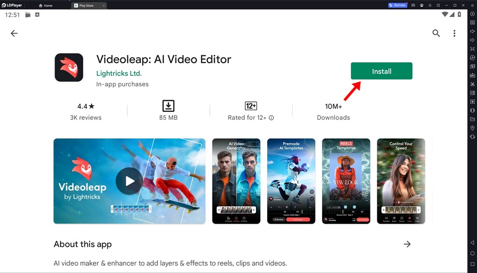Open Control Your Speed screenshot
The width and height of the screenshot is (477, 273).
click(x=401, y=181)
